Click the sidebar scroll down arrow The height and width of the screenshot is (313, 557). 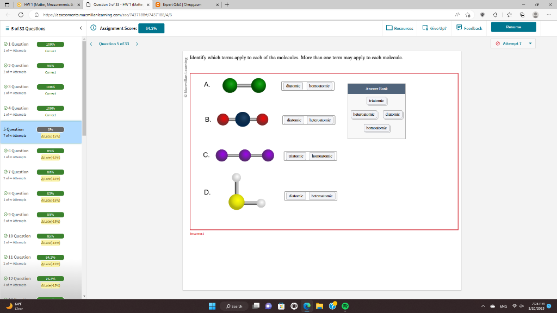pos(84,296)
